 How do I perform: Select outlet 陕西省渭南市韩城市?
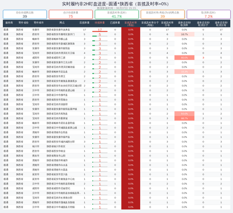click(x=57, y=160)
